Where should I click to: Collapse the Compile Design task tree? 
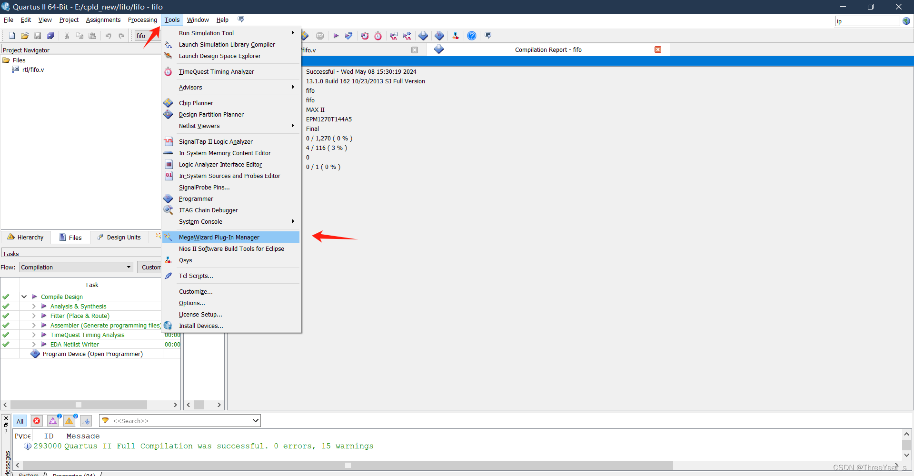[24, 297]
